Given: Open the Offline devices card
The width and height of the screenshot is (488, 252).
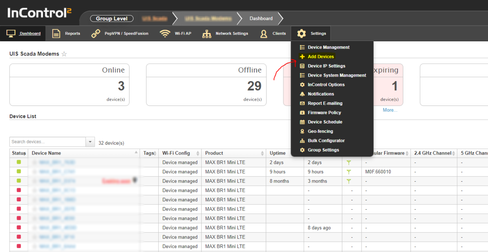Looking at the screenshot, I should point(206,85).
